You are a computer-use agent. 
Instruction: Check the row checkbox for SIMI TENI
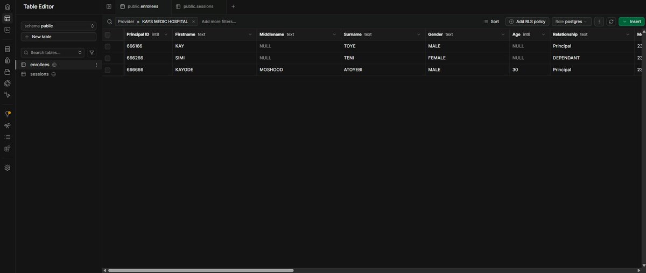(x=108, y=58)
